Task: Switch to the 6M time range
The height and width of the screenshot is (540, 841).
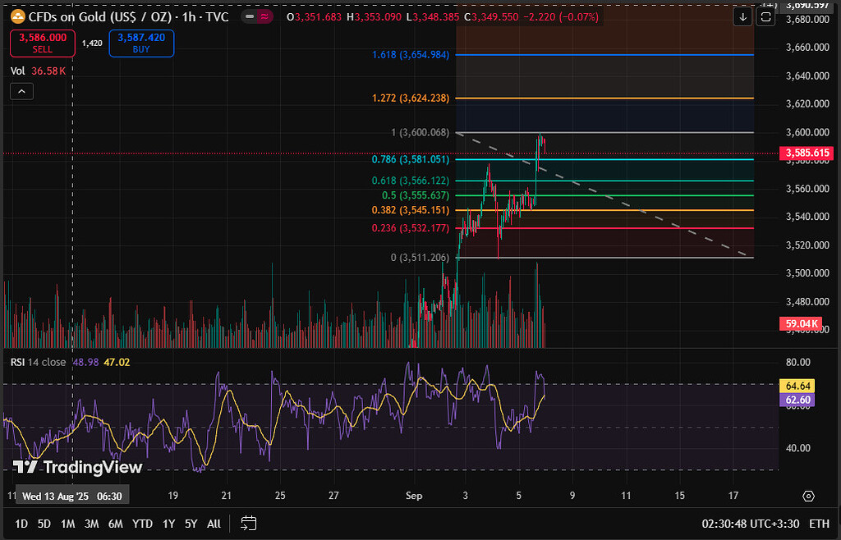Action: click(115, 524)
